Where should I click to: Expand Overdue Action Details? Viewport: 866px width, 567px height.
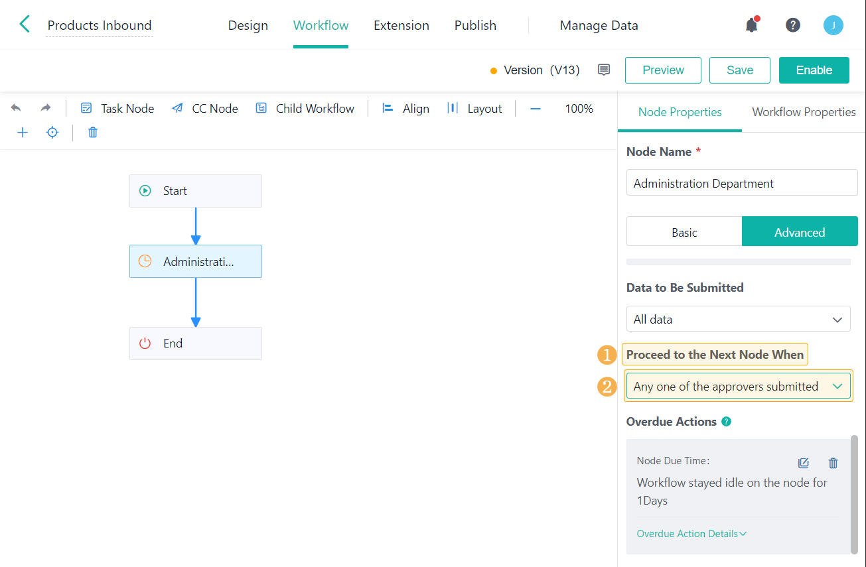(691, 534)
